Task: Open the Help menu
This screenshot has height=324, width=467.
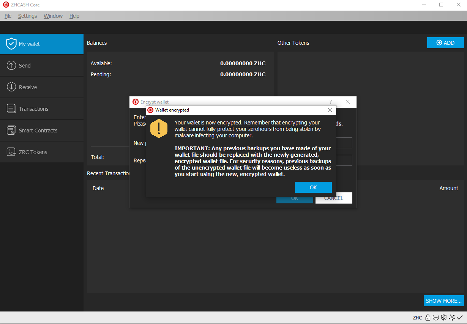Action: 74,16
